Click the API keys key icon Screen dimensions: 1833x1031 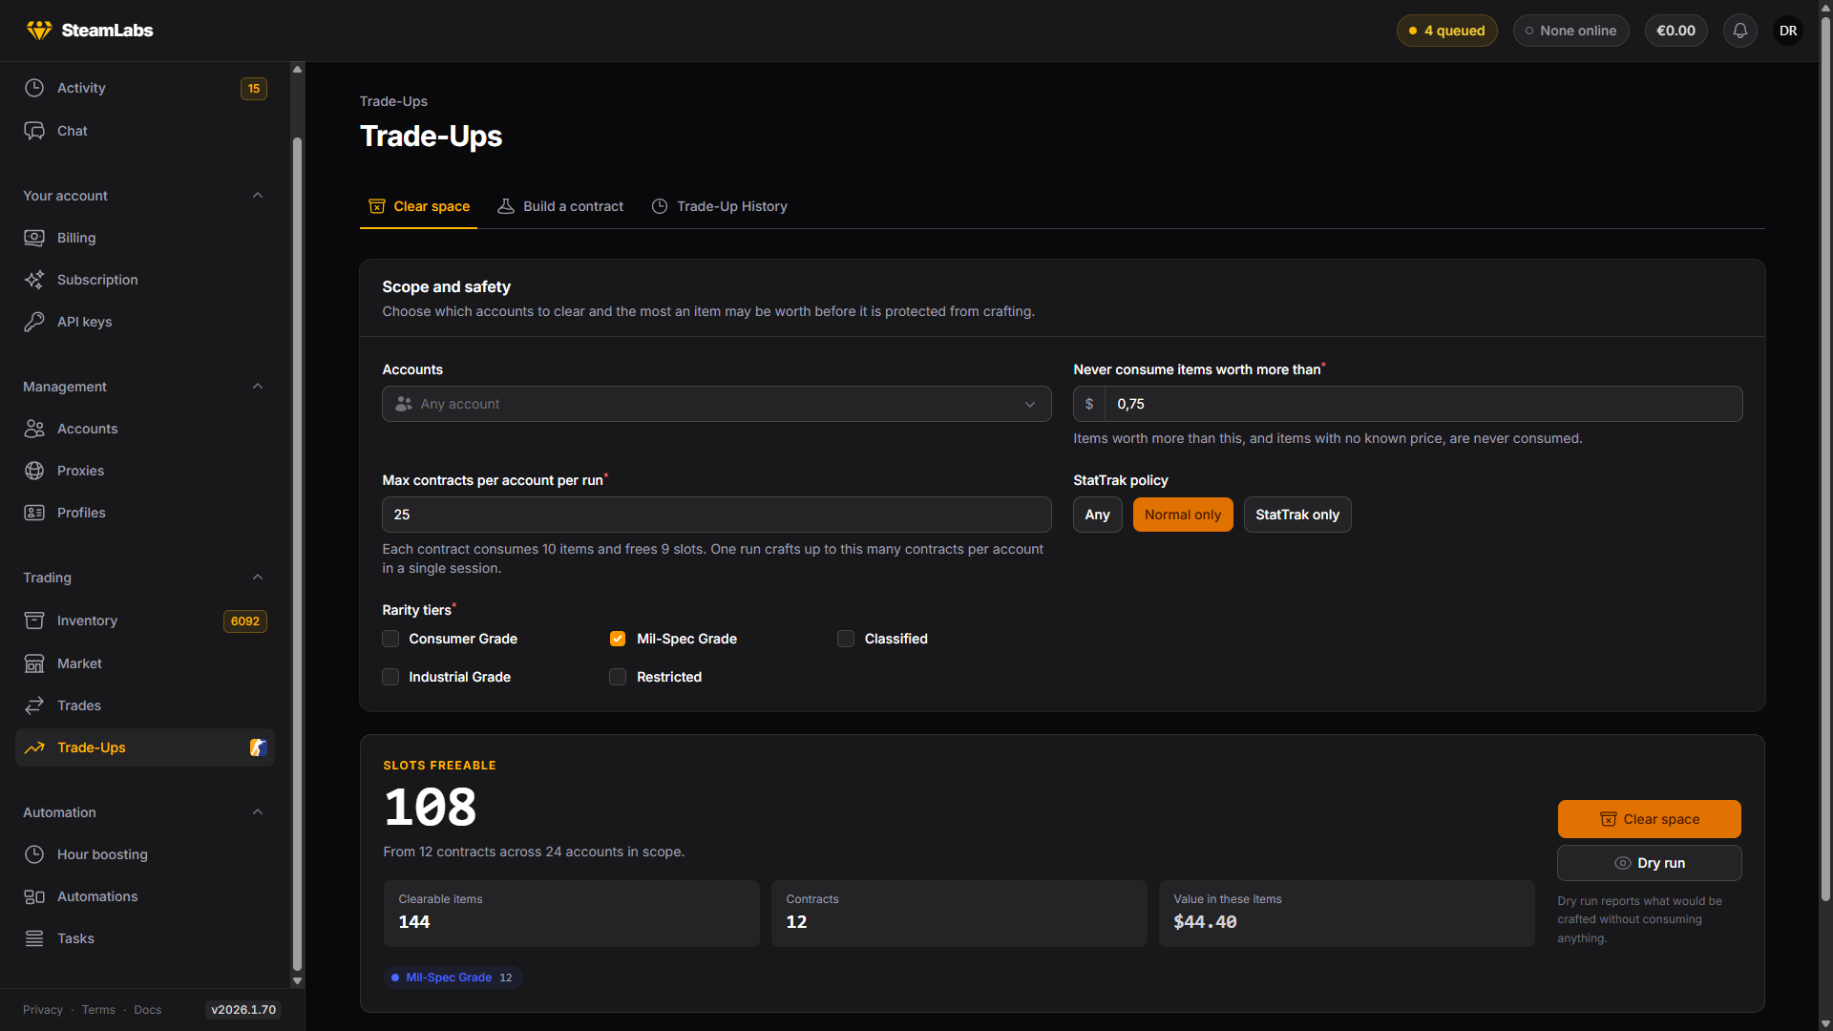(34, 322)
